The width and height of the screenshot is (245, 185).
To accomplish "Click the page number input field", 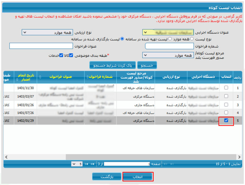I will [127, 164].
